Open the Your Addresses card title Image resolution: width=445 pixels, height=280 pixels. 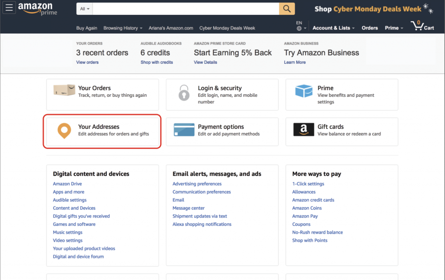pyautogui.click(x=99, y=127)
